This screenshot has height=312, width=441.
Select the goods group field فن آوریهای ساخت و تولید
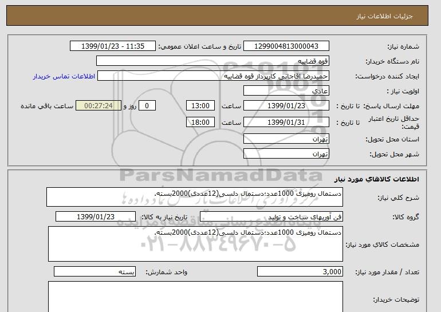coord(271,217)
